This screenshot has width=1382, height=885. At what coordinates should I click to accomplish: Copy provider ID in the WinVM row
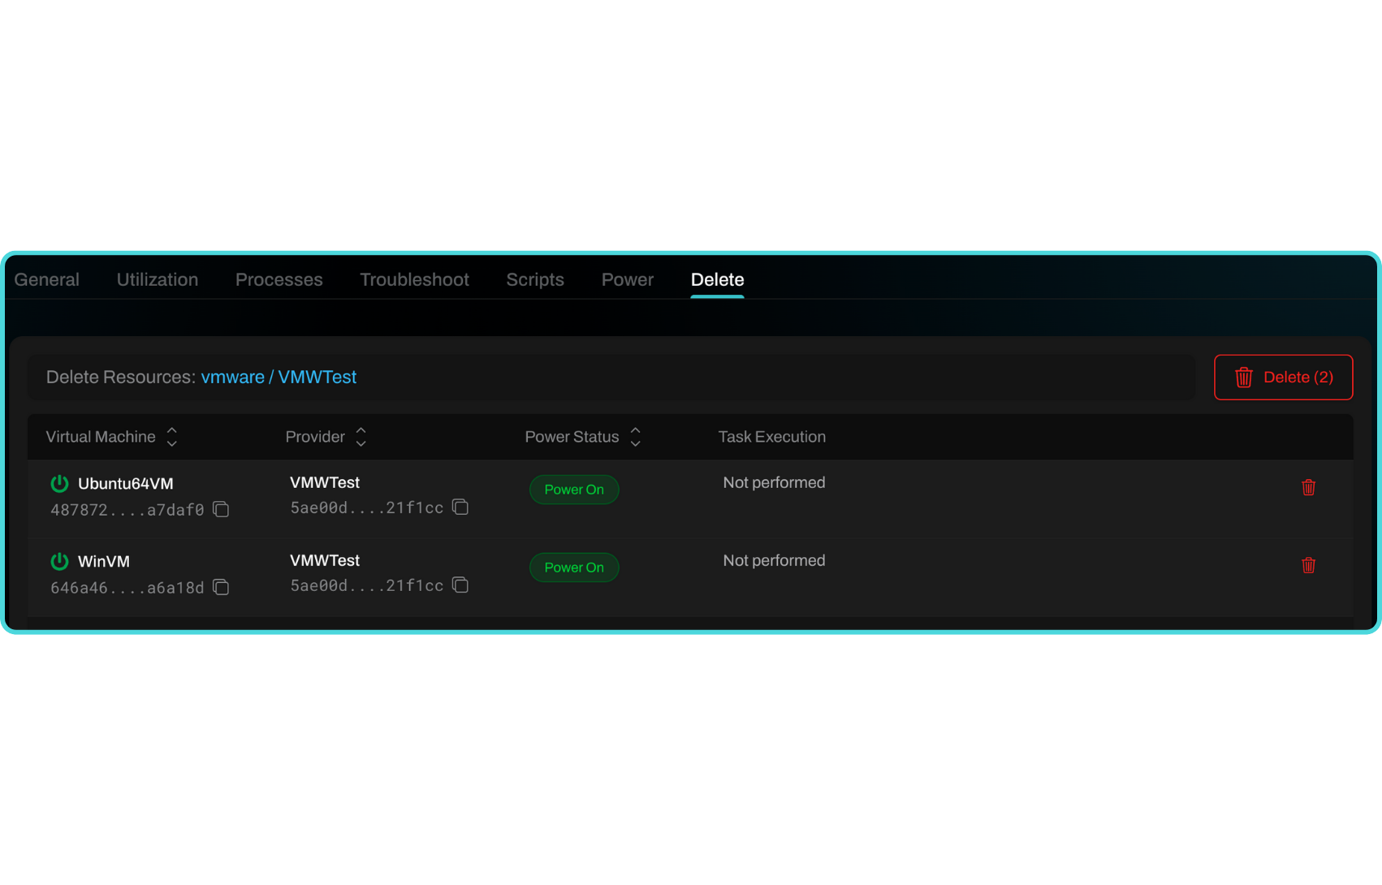click(460, 585)
